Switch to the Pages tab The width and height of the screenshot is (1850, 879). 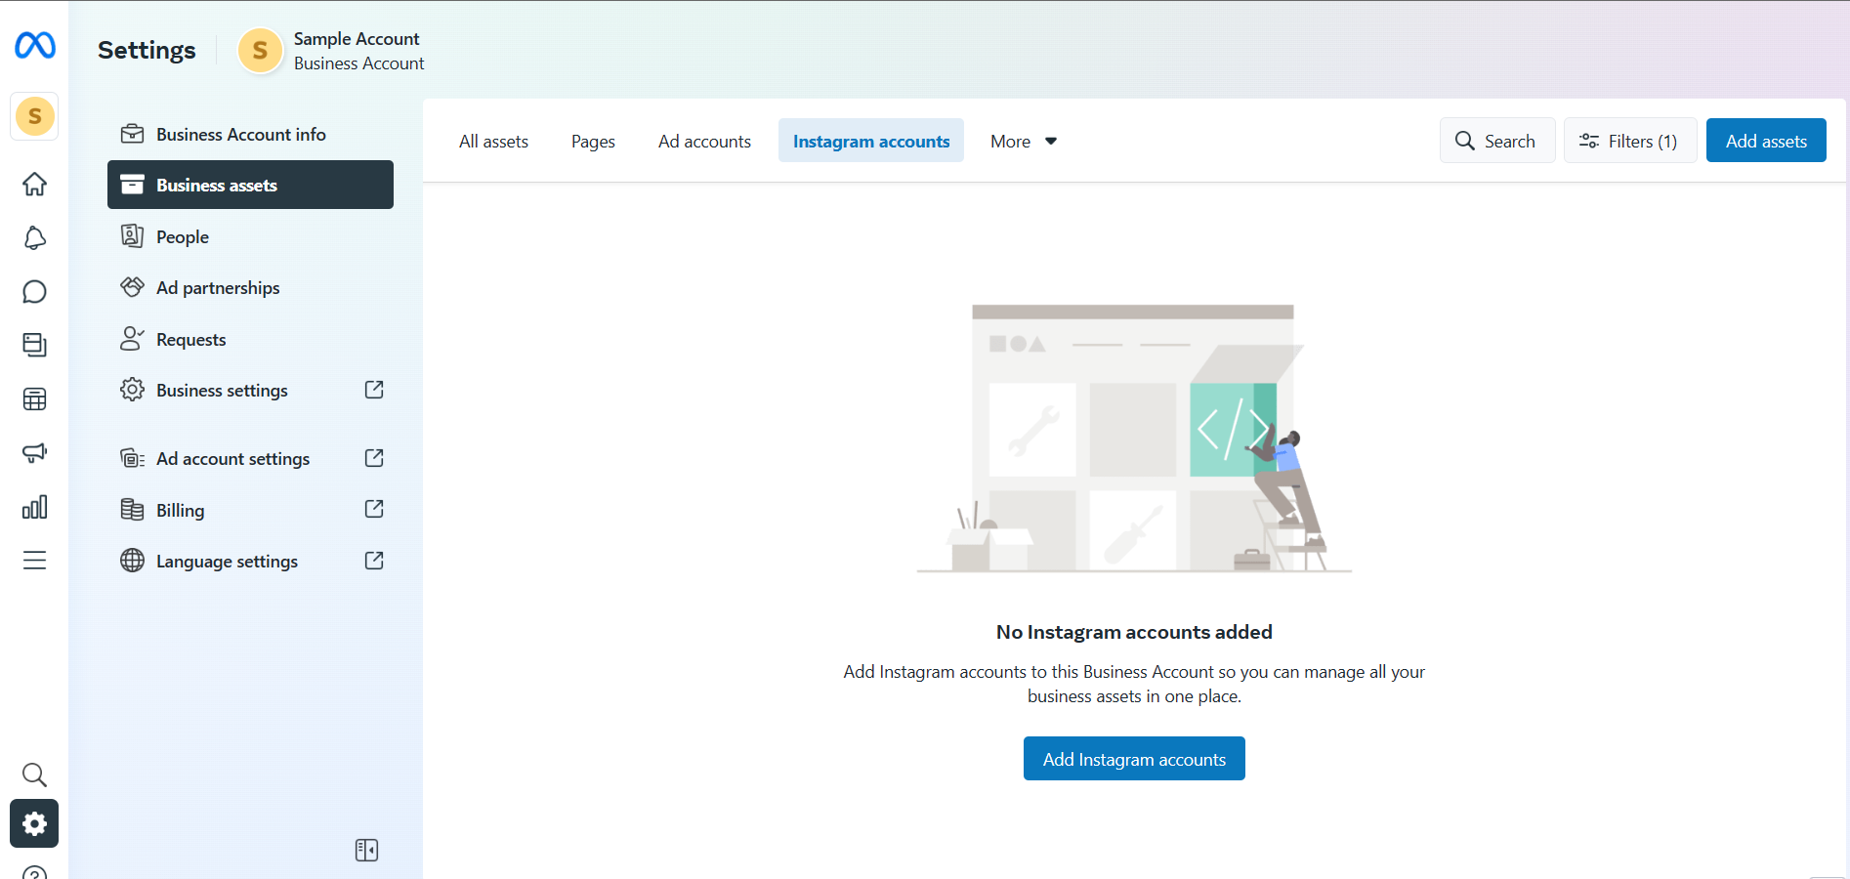tap(593, 141)
